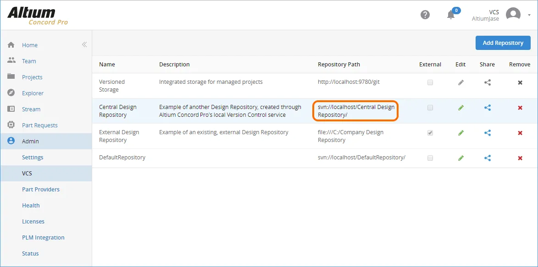Toggle External checkbox for DefaultRepository
The height and width of the screenshot is (267, 538).
tap(430, 158)
